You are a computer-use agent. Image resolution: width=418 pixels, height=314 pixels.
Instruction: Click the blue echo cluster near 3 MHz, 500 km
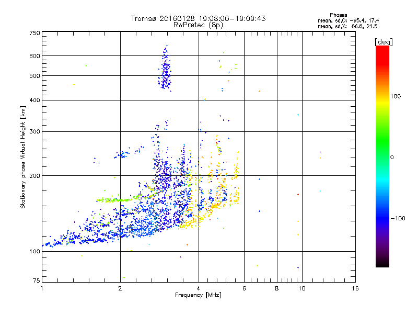(x=166, y=69)
